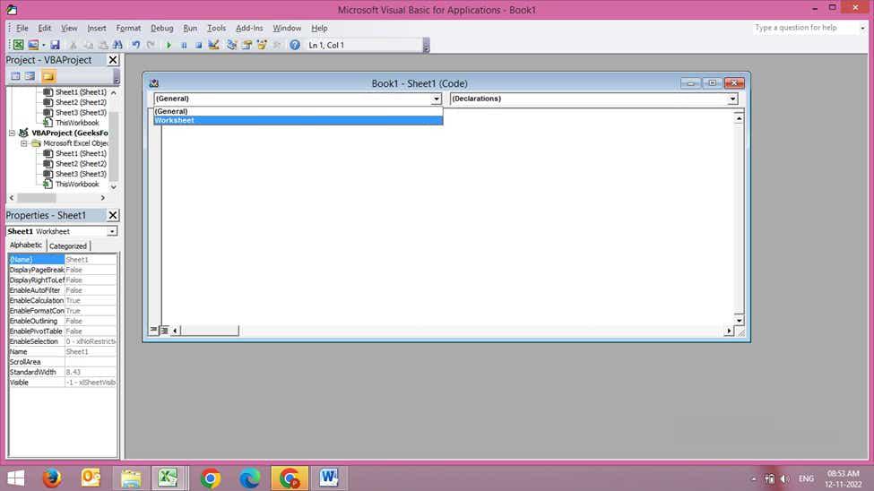Click the 'Type a question for help' box
The width and height of the screenshot is (874, 491).
click(806, 28)
